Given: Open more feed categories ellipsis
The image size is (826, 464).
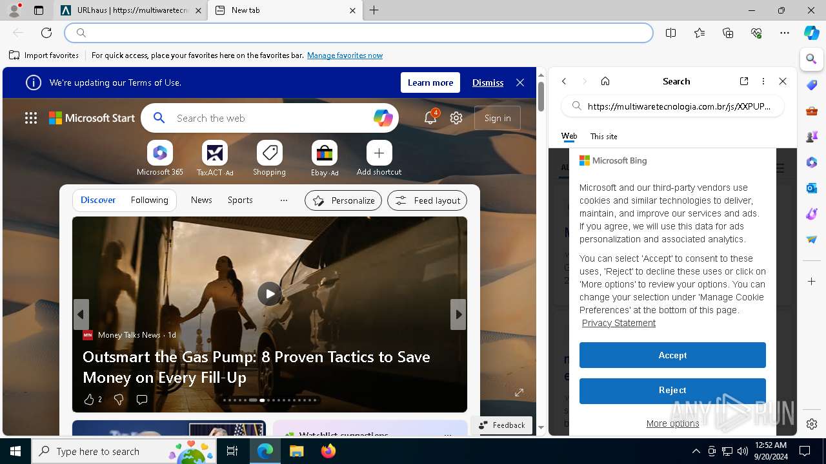Looking at the screenshot, I should (x=283, y=200).
